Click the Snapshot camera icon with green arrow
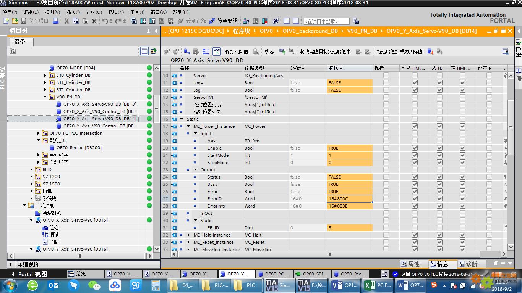 [282, 52]
